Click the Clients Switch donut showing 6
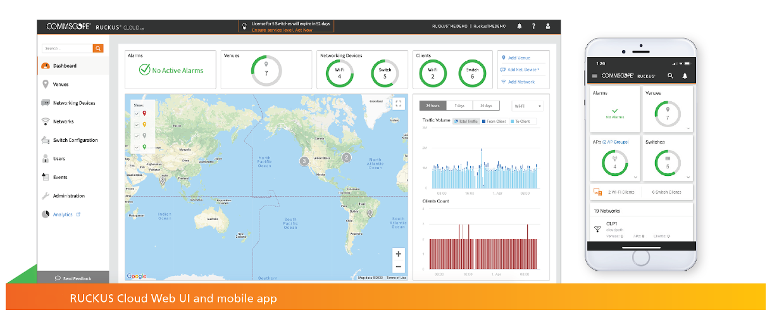Screen dimensions: 772x329 click(x=473, y=73)
